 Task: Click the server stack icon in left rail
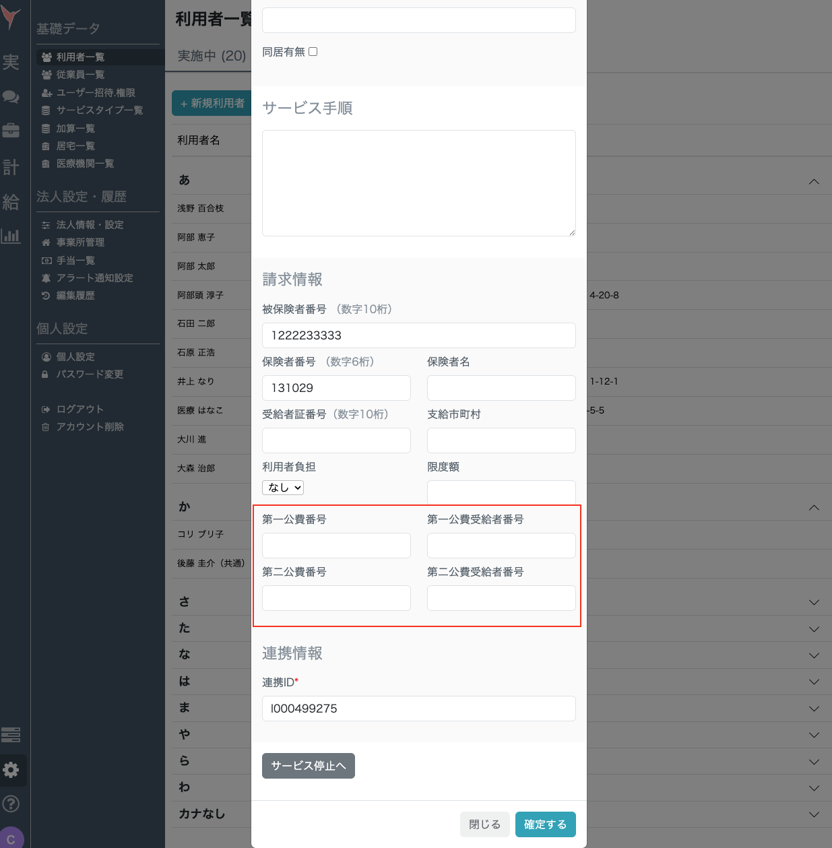click(11, 735)
